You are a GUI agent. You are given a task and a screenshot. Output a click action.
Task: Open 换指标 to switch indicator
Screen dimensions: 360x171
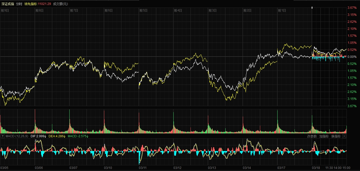pyautogui.click(x=336, y=136)
